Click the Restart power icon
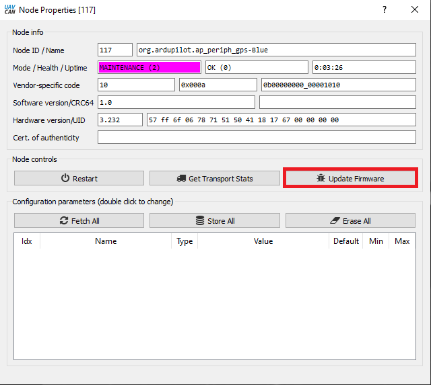 coord(65,179)
